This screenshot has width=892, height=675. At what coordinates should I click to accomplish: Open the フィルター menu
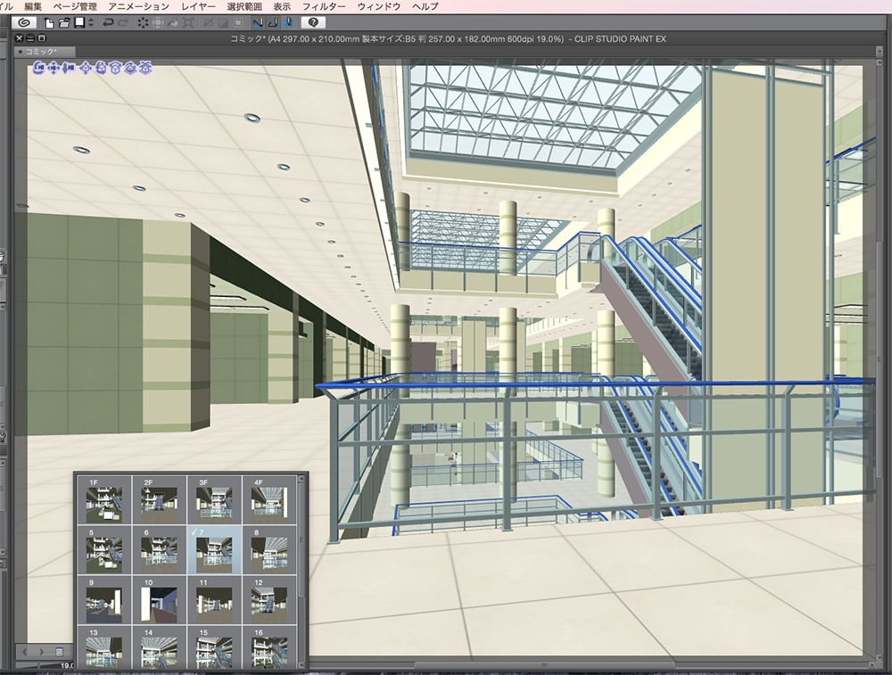click(324, 6)
